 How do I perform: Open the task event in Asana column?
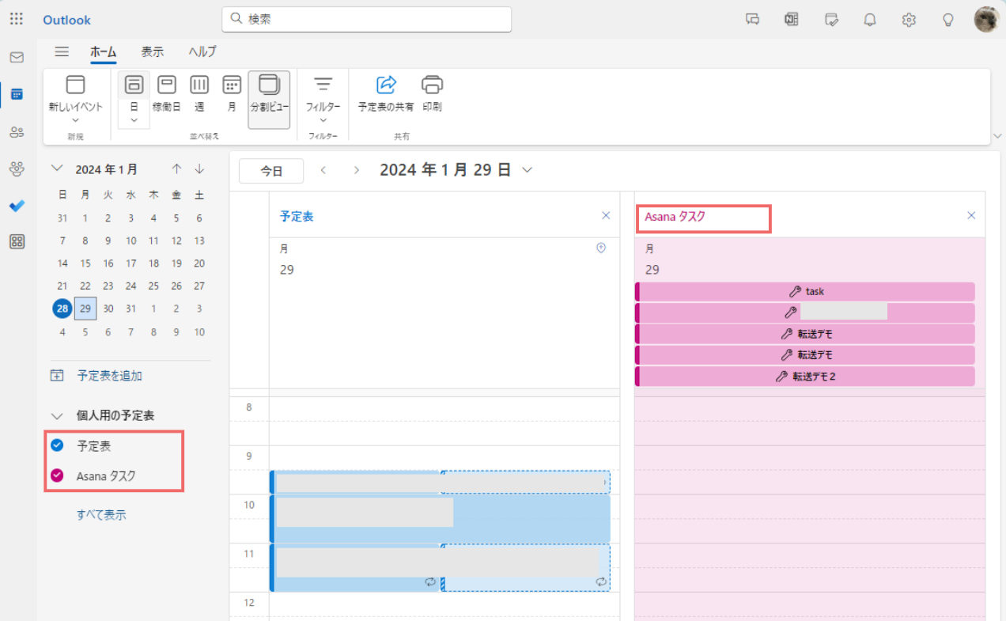[805, 292]
